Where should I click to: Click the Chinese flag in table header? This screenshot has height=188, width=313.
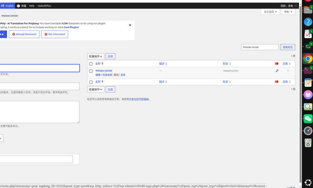pyautogui.click(x=276, y=64)
